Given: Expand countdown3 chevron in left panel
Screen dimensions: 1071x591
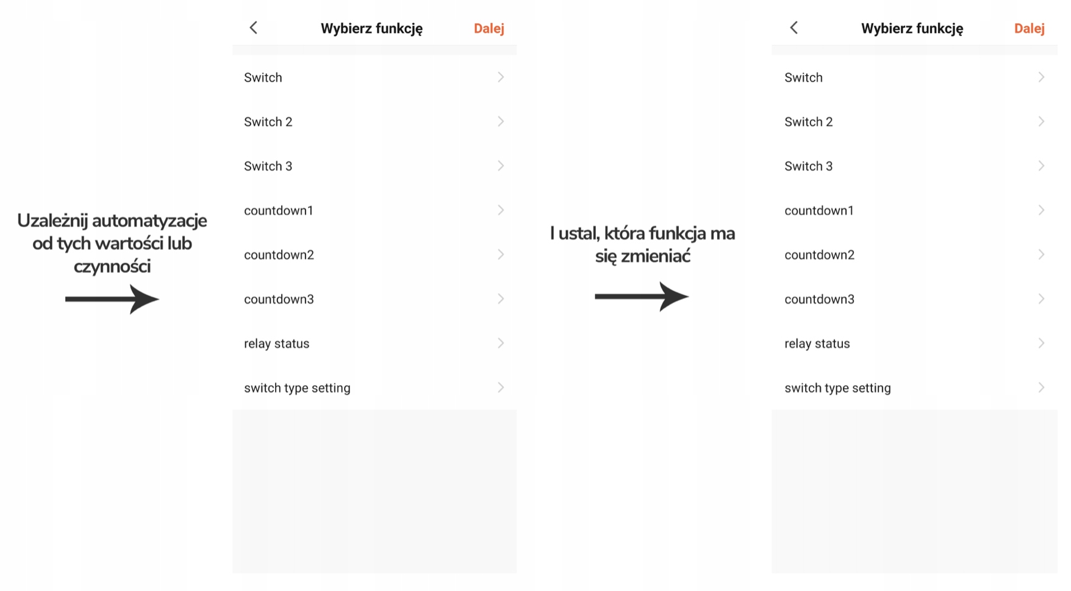Looking at the screenshot, I should coord(500,299).
